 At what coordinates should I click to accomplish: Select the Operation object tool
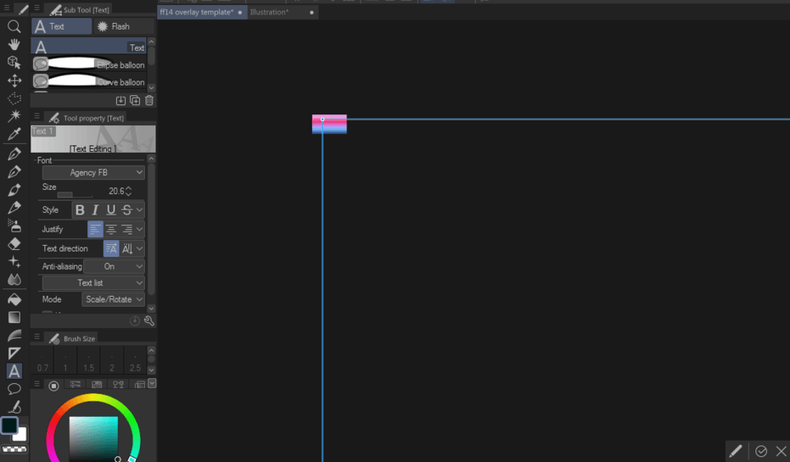point(14,62)
